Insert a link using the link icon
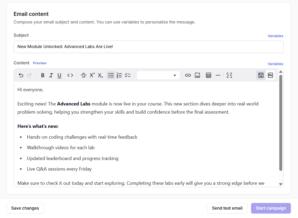 coord(188,75)
